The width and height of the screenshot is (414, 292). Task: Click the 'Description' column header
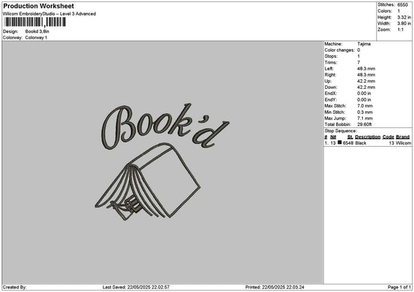point(368,137)
